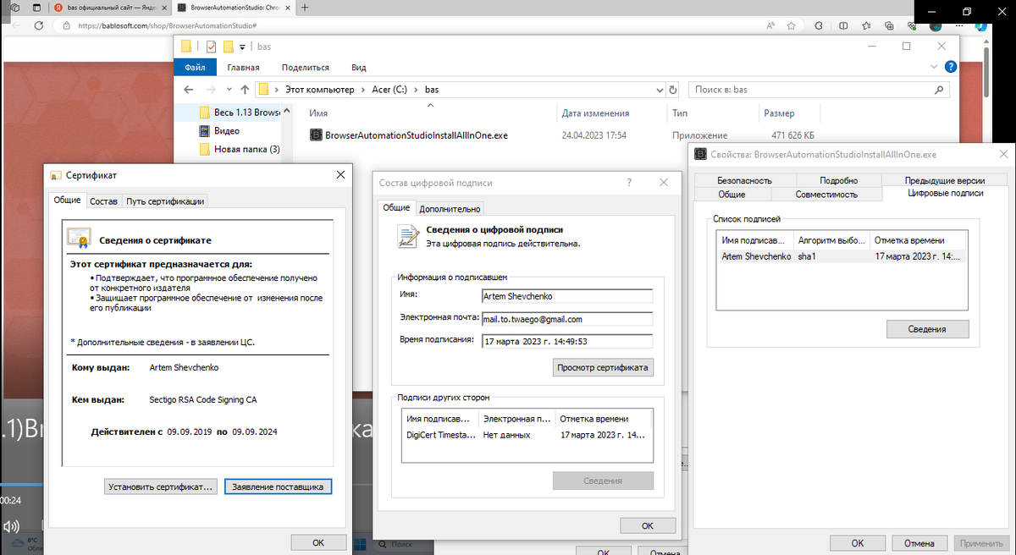
Task: Click the help question mark in digital signature dialog
Action: click(x=628, y=183)
